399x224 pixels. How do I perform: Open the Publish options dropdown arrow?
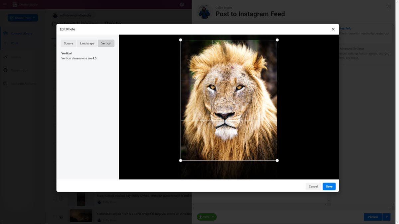click(386, 217)
